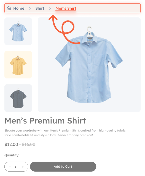Click the $12.00 sale price
Screen dimensions: 145x176
[x=11, y=144]
